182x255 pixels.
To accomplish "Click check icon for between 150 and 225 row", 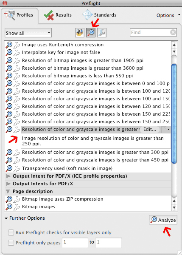I will 9,114.
